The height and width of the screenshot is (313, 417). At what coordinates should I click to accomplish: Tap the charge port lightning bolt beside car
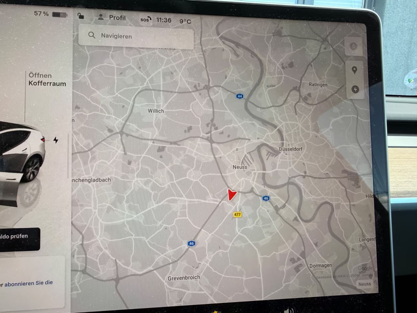(56, 140)
